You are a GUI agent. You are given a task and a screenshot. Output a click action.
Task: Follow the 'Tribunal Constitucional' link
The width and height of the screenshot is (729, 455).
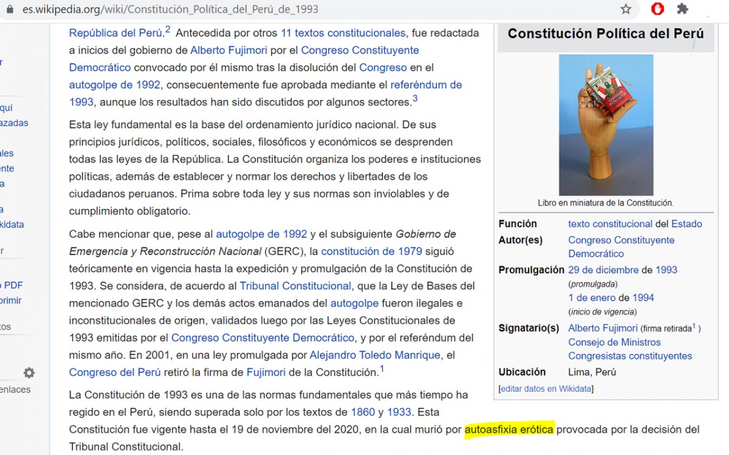(x=295, y=286)
